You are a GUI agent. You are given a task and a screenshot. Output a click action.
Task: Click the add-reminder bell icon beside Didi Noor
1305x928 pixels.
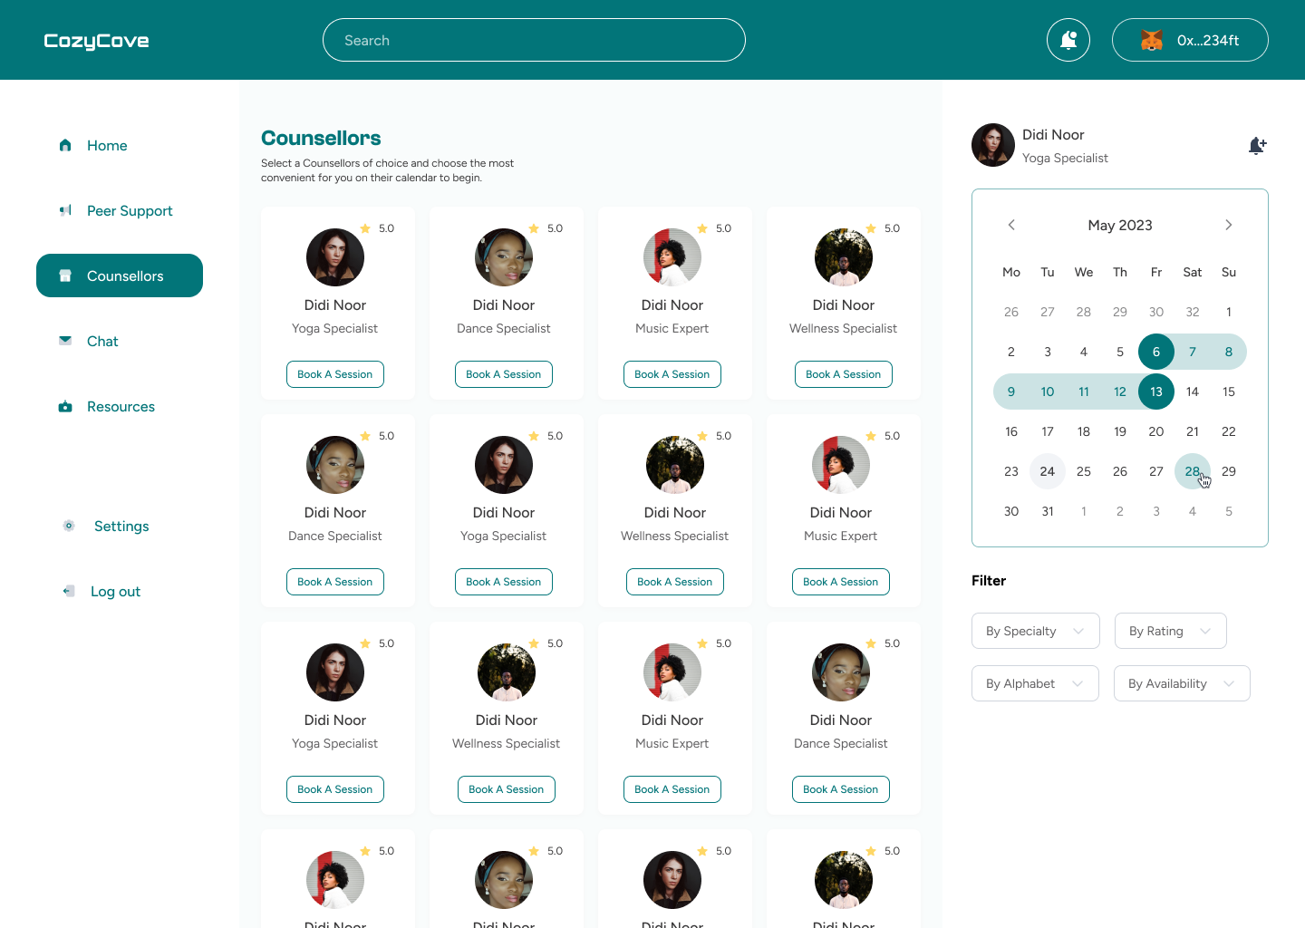[1257, 145]
